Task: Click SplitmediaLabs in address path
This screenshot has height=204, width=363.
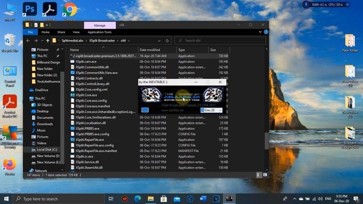Action: (x=72, y=41)
